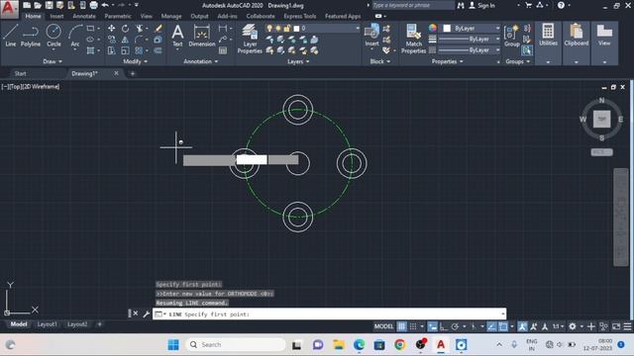Click the Dimension tool
Screen dimensions: 634x356
202,36
